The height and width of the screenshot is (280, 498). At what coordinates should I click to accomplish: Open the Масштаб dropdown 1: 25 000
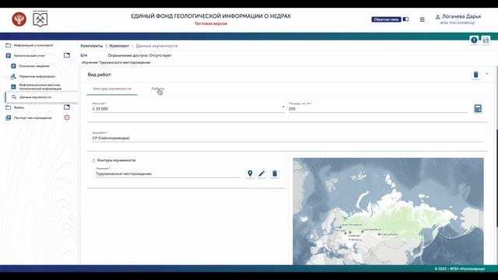188,109
